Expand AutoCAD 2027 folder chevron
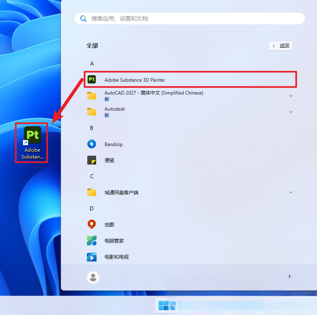The height and width of the screenshot is (315, 317). coord(291,96)
